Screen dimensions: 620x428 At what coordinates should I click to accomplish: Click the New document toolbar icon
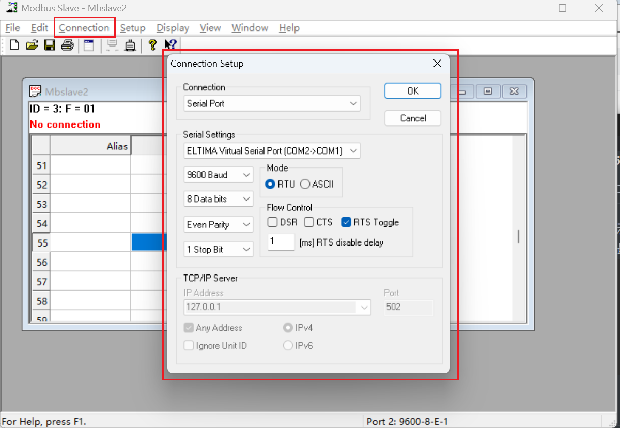14,45
